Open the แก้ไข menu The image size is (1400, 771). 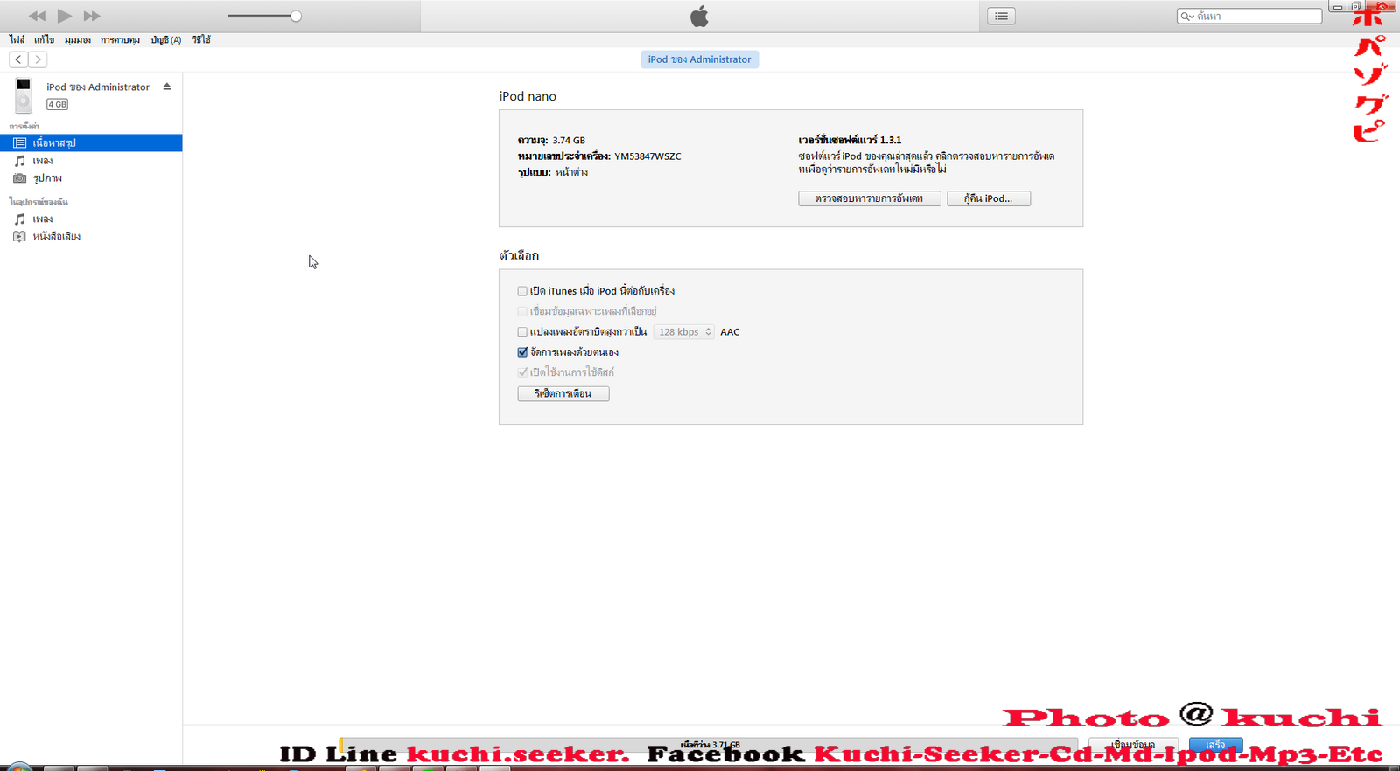coord(44,39)
